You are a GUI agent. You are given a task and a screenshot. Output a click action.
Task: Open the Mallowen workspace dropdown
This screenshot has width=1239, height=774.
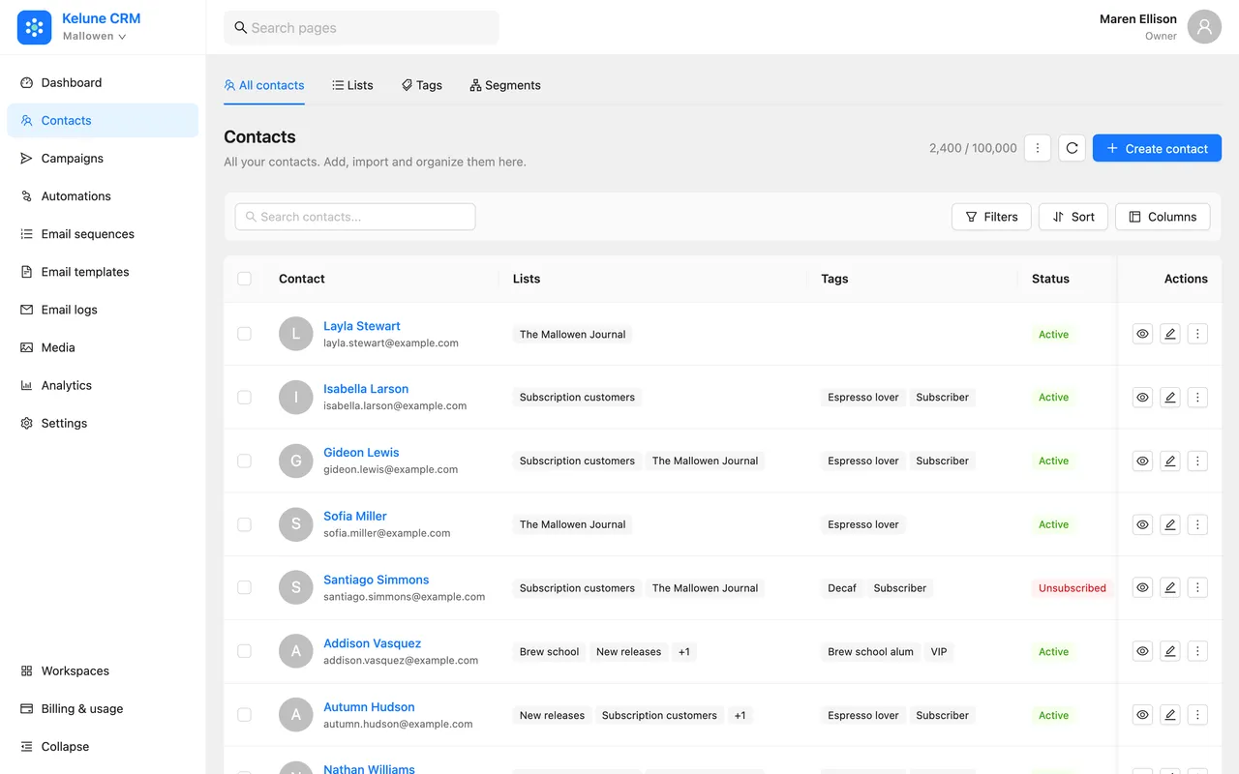(95, 37)
